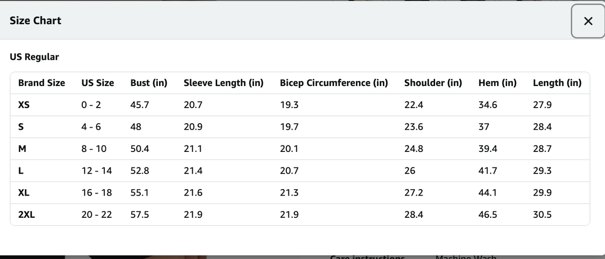Select the Bust (in) column header

coord(149,83)
